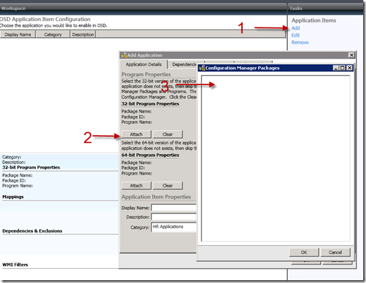Sort by the Category column header
366x283 pixels.
tap(53, 34)
